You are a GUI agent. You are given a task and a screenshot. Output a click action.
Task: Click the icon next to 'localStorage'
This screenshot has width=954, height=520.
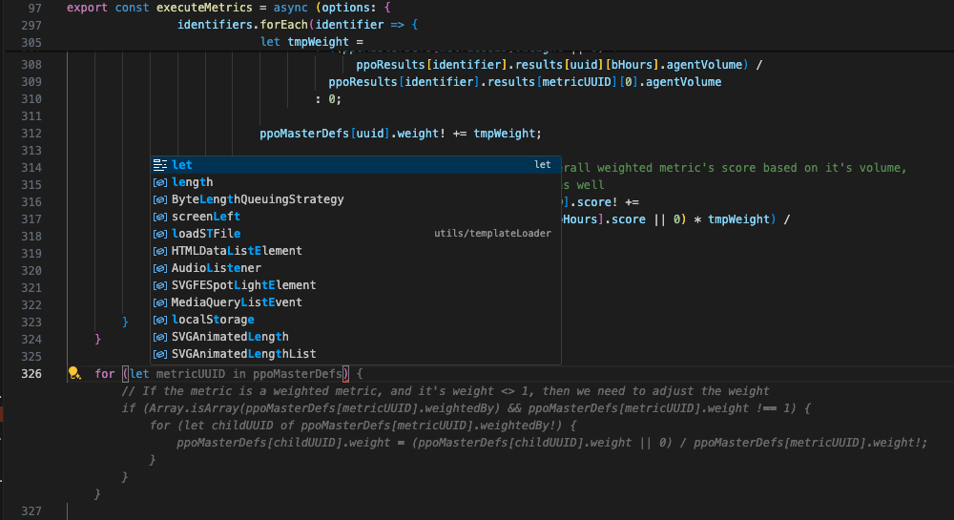click(x=160, y=320)
